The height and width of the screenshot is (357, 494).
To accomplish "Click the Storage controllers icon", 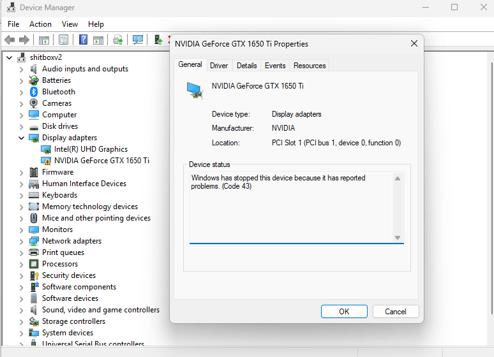I will pos(34,321).
